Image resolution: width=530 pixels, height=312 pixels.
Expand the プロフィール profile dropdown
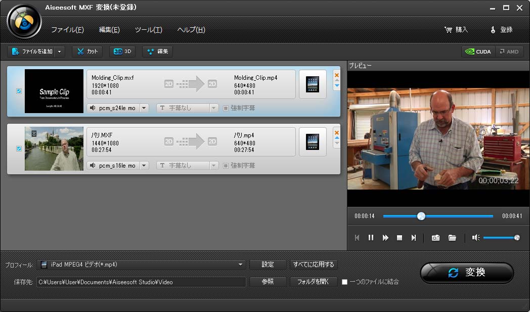241,265
